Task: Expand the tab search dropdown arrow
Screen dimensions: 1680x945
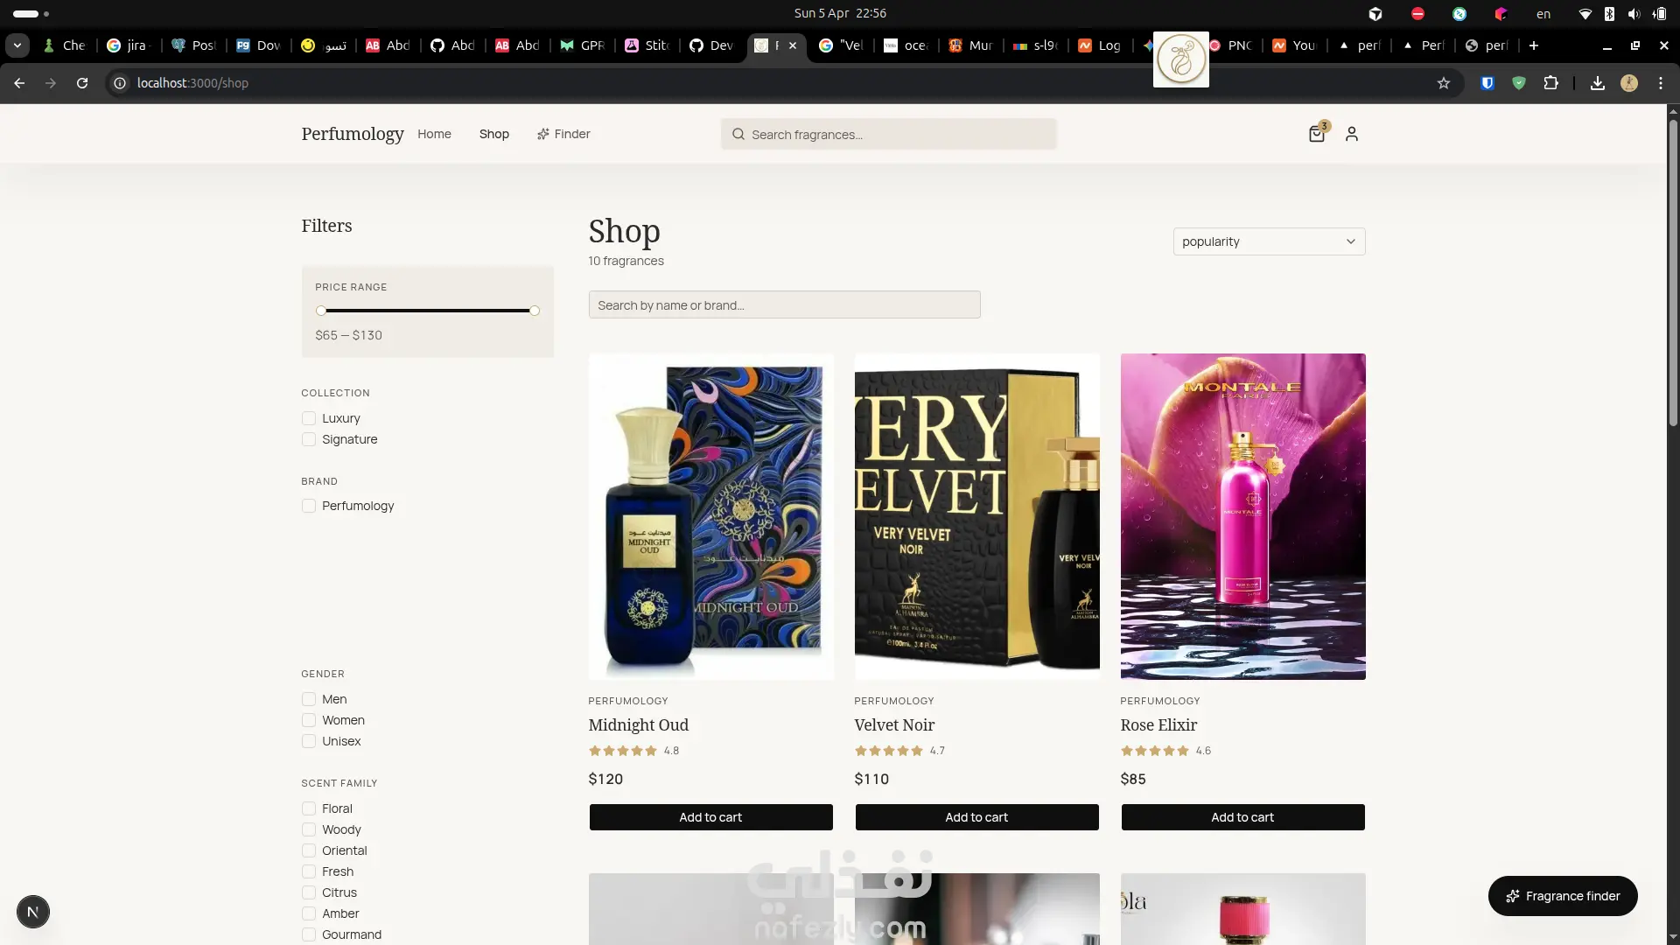Action: tap(17, 45)
